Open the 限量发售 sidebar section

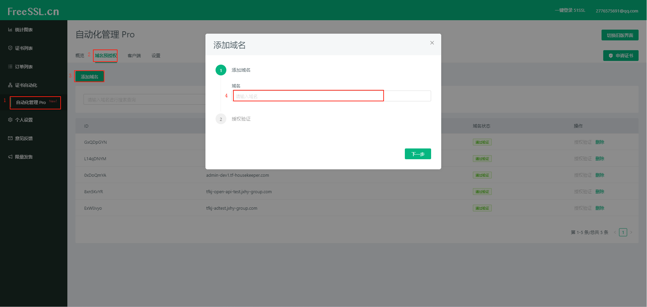coord(24,157)
